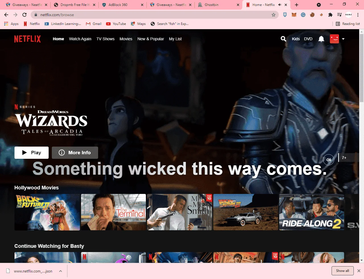Click the downloaded json file icon
The image size is (364, 279).
point(8,271)
